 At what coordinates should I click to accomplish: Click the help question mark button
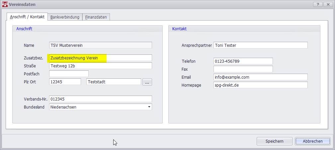(317, 5)
